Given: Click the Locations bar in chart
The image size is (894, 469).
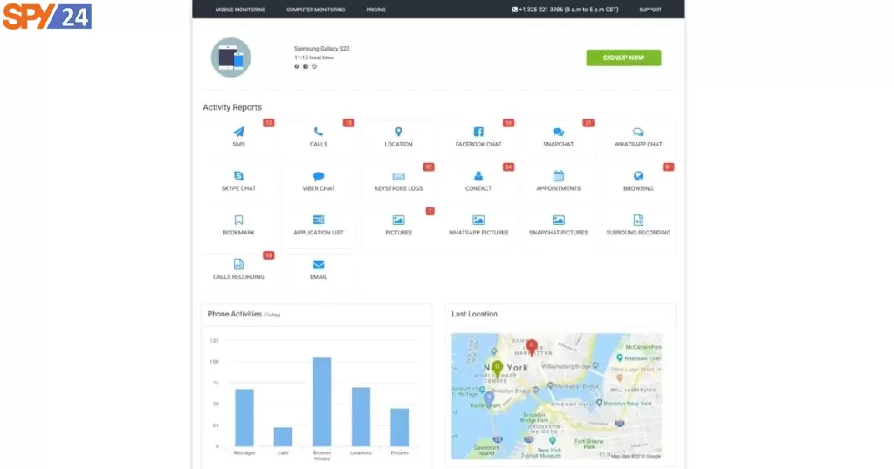Looking at the screenshot, I should (x=361, y=418).
